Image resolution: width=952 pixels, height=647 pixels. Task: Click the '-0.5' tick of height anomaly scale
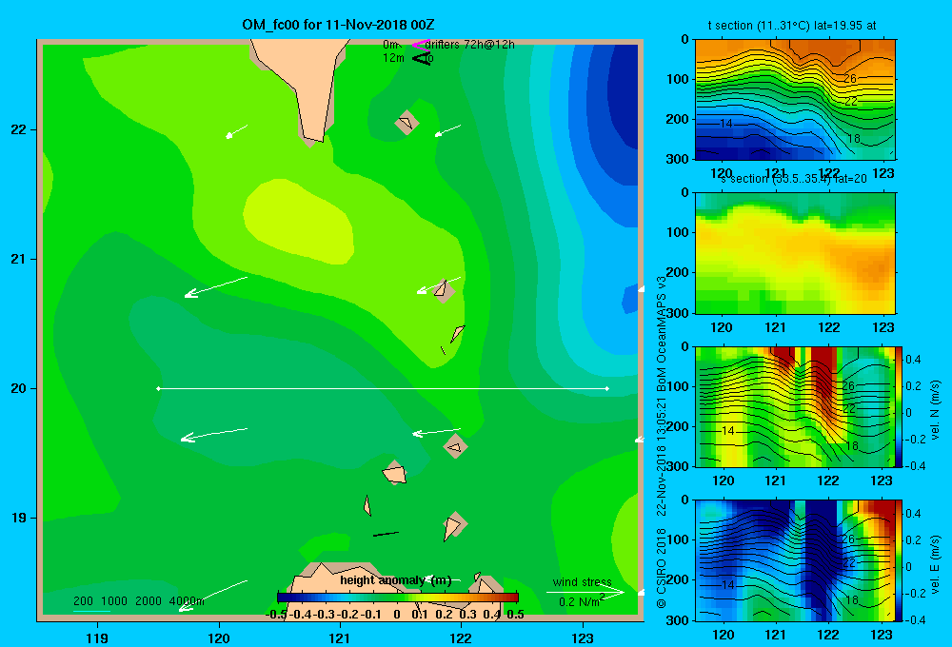(x=276, y=615)
